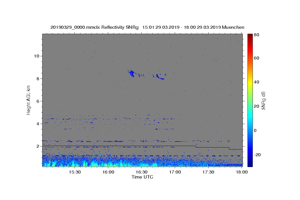The width and height of the screenshot is (300, 200).
Task: Click the cyan low-level reflectivity band near ground
Action: point(100,164)
